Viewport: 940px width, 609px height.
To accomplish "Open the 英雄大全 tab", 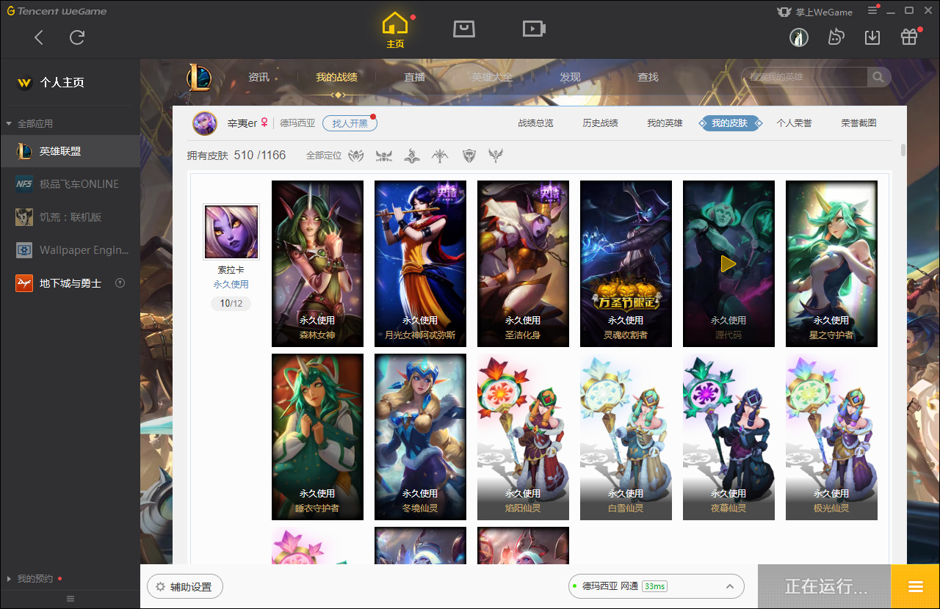I will tap(492, 77).
